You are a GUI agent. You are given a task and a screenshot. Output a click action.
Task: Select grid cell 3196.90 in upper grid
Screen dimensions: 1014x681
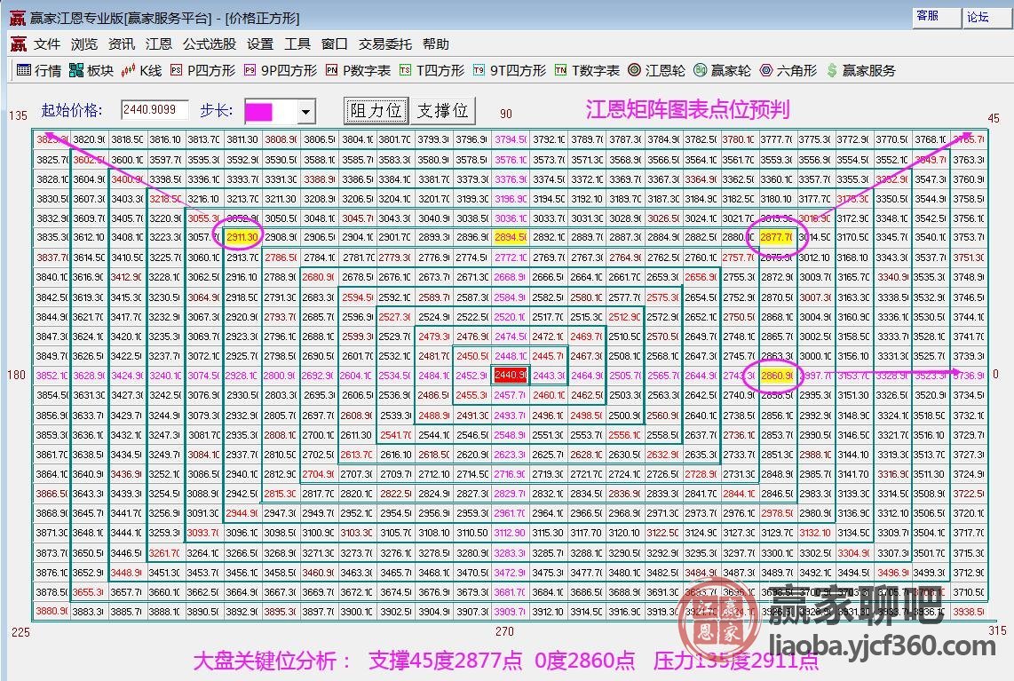511,199
